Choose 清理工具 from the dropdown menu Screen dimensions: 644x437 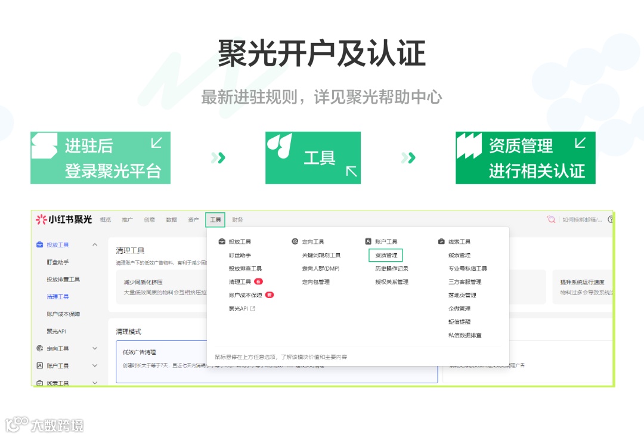(x=240, y=282)
